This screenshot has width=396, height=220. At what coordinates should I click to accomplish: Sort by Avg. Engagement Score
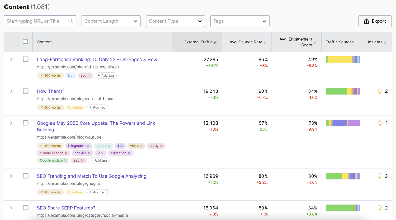click(316, 42)
